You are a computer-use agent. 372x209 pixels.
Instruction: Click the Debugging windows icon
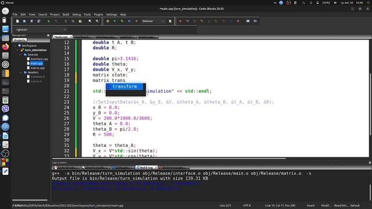coord(248,21)
